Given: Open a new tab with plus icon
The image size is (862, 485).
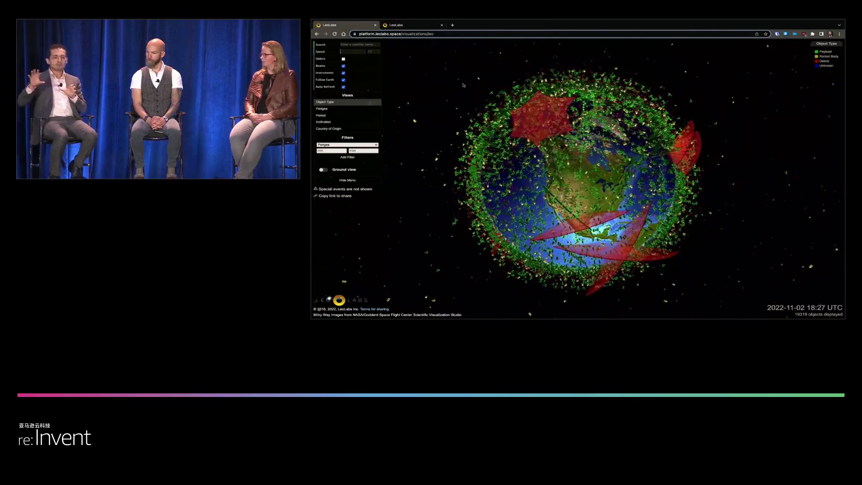Looking at the screenshot, I should [x=453, y=25].
